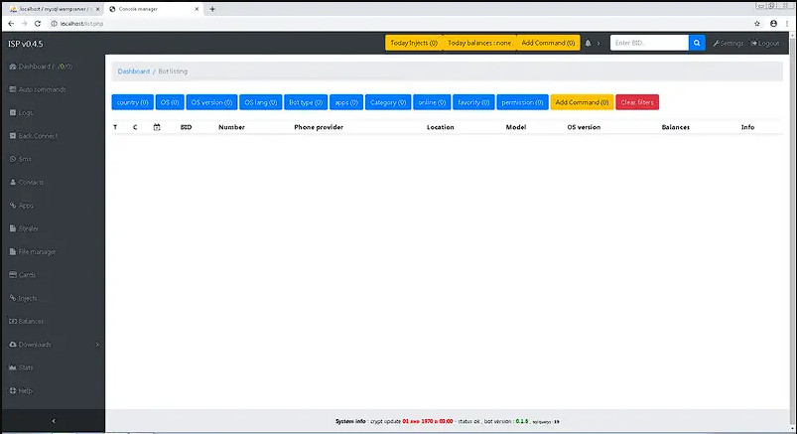
Task: Open Auto commands in sidebar
Action: [x=38, y=89]
